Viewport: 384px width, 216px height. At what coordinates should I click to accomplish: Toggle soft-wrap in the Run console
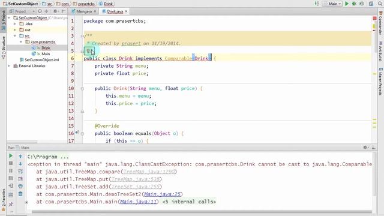click(20, 171)
